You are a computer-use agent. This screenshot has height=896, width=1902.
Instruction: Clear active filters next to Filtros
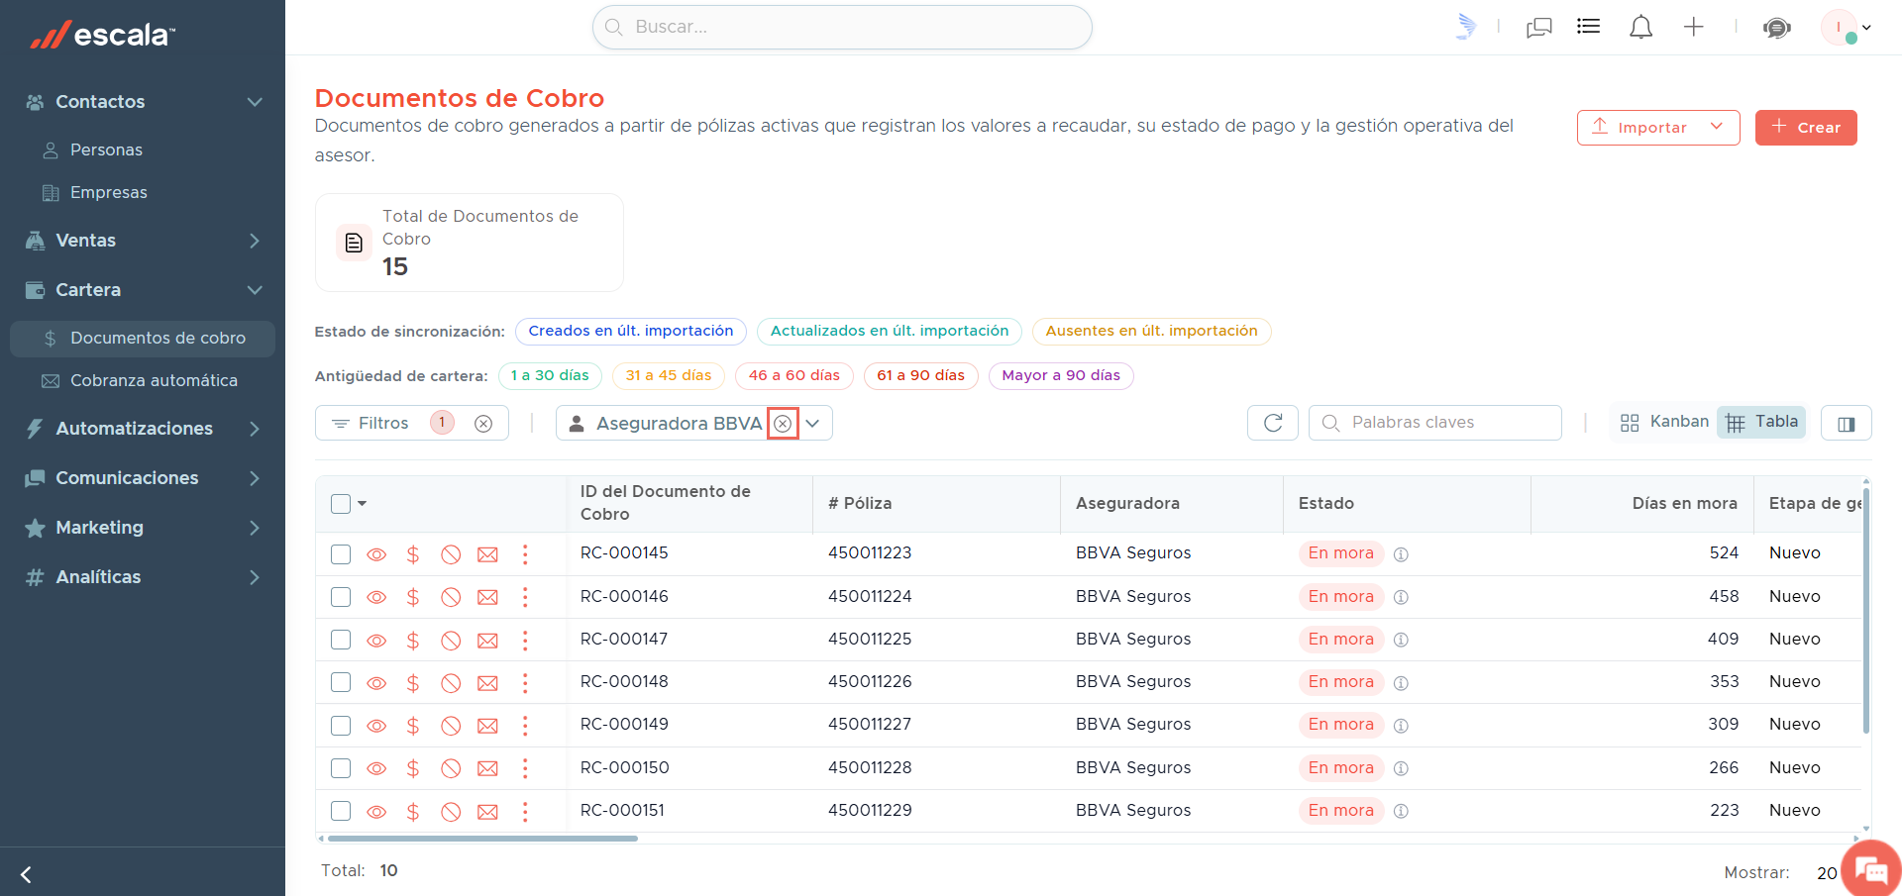[483, 424]
